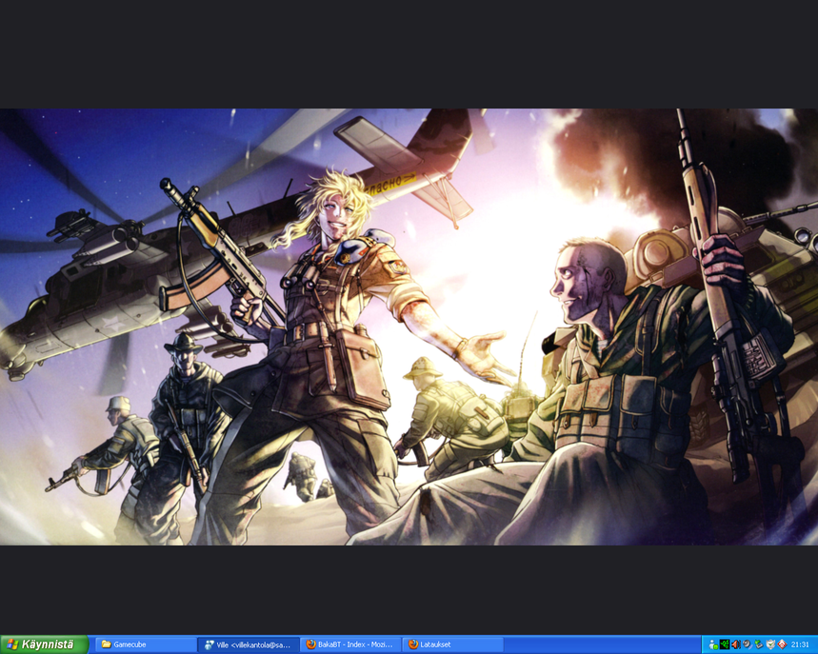Click the system clock showing 21:31
The image size is (818, 654).
(x=800, y=644)
